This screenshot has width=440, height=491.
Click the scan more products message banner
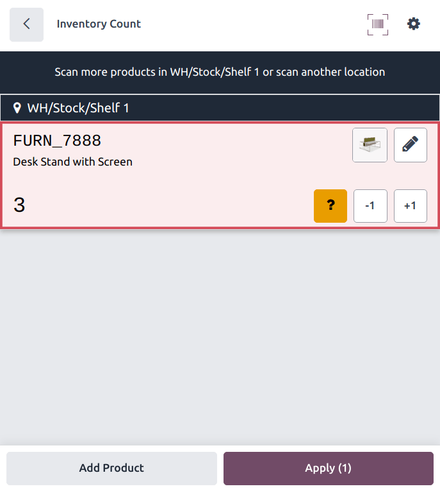click(x=220, y=72)
